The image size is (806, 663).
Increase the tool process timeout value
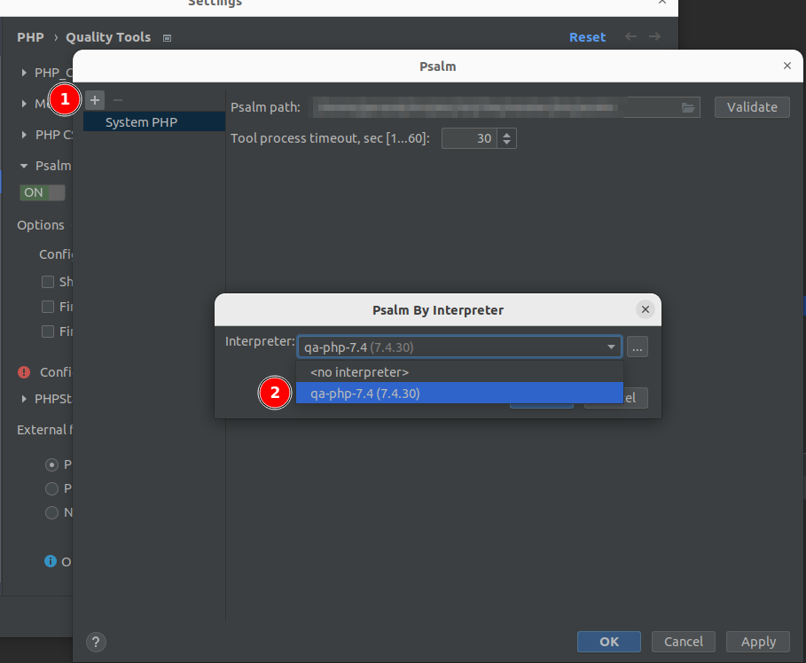[x=507, y=135]
